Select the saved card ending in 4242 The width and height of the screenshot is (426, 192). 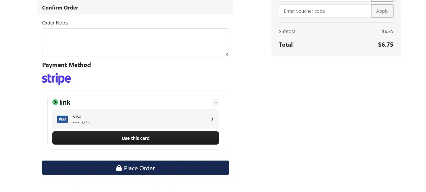coord(136,119)
